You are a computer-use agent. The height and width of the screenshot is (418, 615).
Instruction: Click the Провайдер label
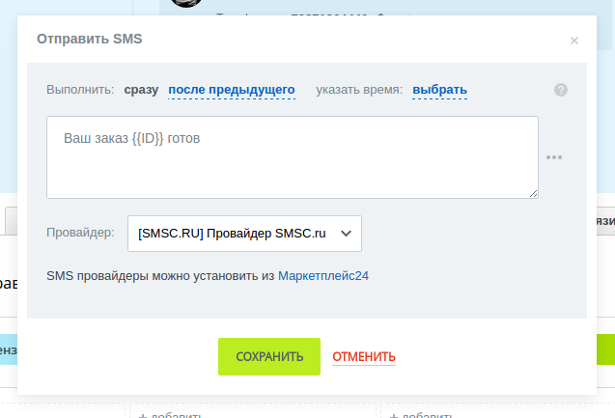coord(80,233)
